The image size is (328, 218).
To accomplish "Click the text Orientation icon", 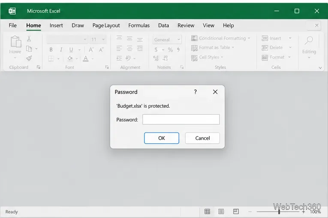I will [x=128, y=58].
